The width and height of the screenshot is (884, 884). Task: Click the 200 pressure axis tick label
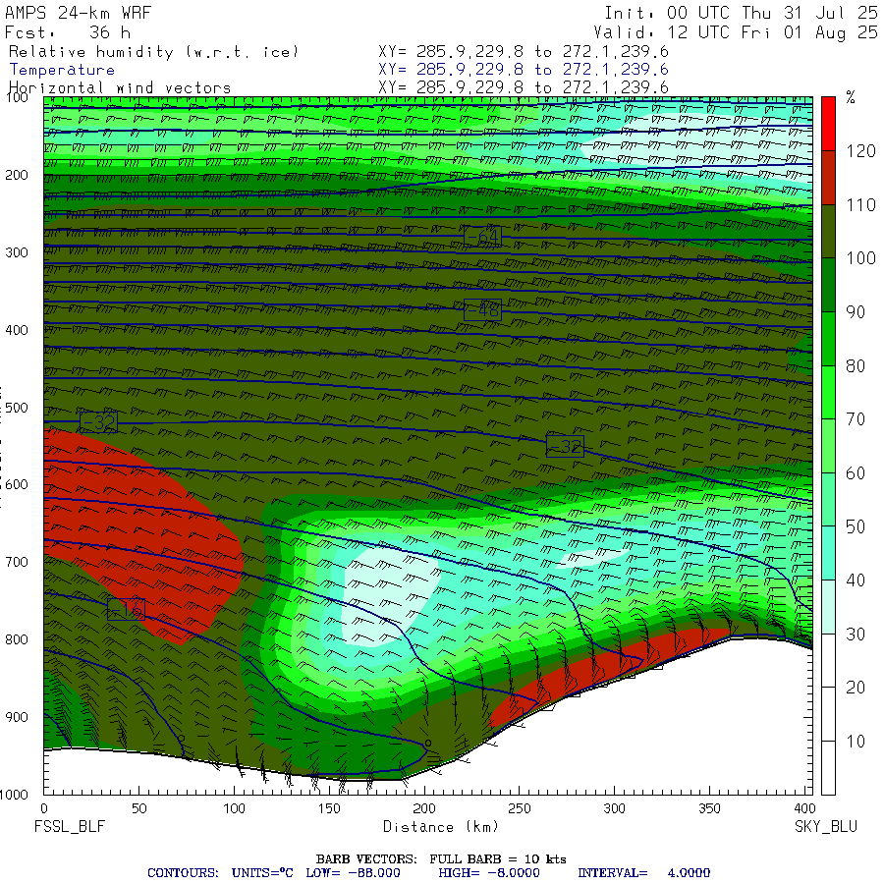click(17, 175)
